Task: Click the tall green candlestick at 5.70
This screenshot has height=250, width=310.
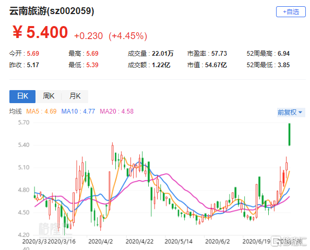Action: [x=290, y=134]
